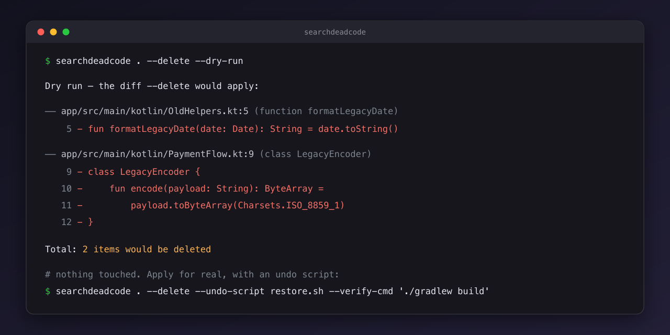670x335 pixels.
Task: Click the text '2 items would be deleted'
Action: [147, 249]
